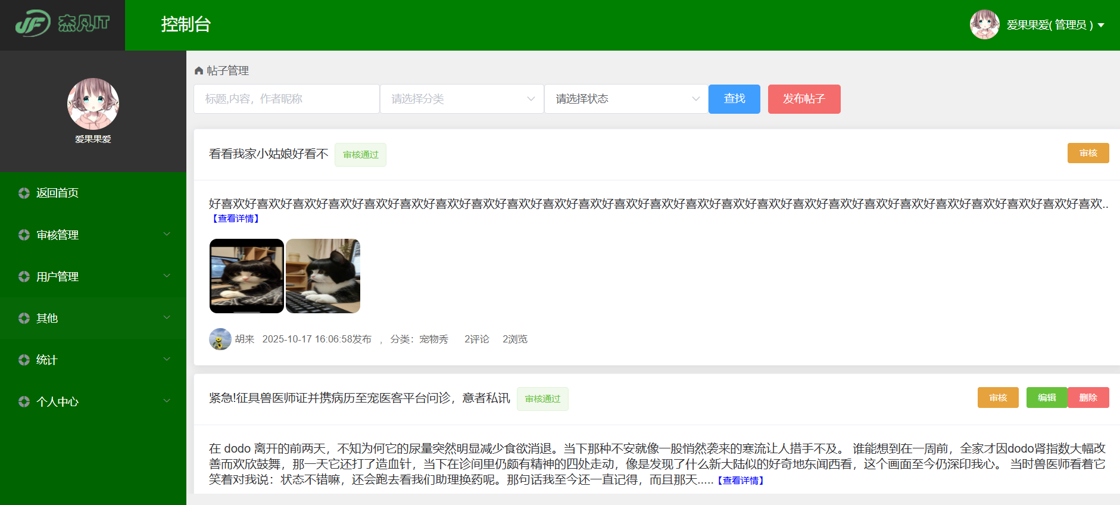Click the 控制台 header title
Viewport: 1120px width, 505px height.
[186, 24]
